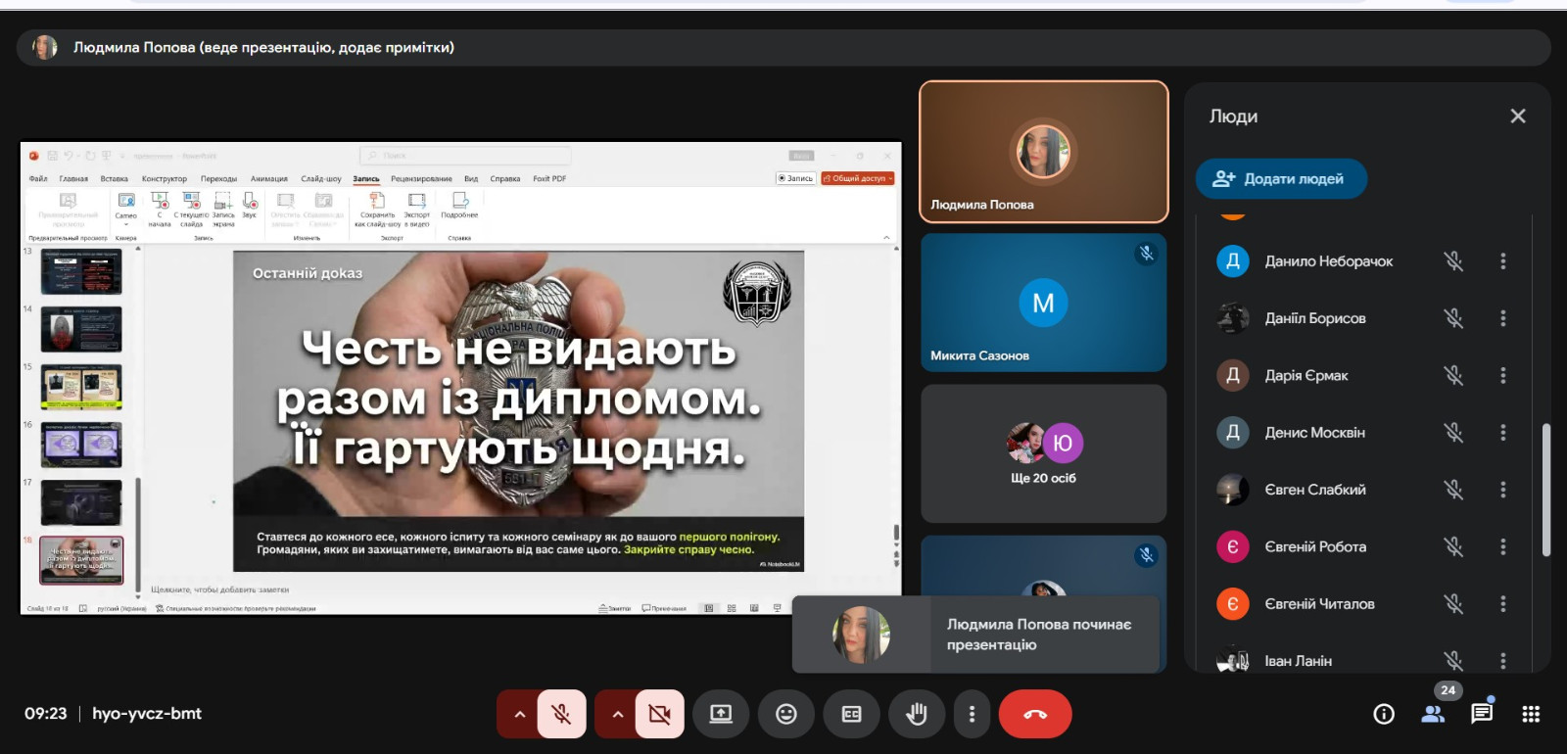Switch to the Анимация ribbon tab
This screenshot has height=754, width=1567.
269,179
